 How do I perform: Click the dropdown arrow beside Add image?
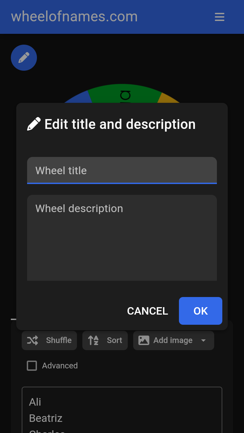click(x=204, y=340)
